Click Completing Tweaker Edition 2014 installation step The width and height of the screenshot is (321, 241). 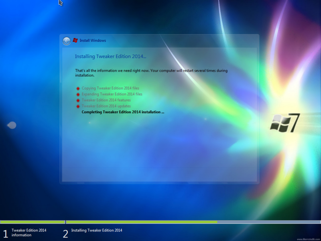point(123,112)
